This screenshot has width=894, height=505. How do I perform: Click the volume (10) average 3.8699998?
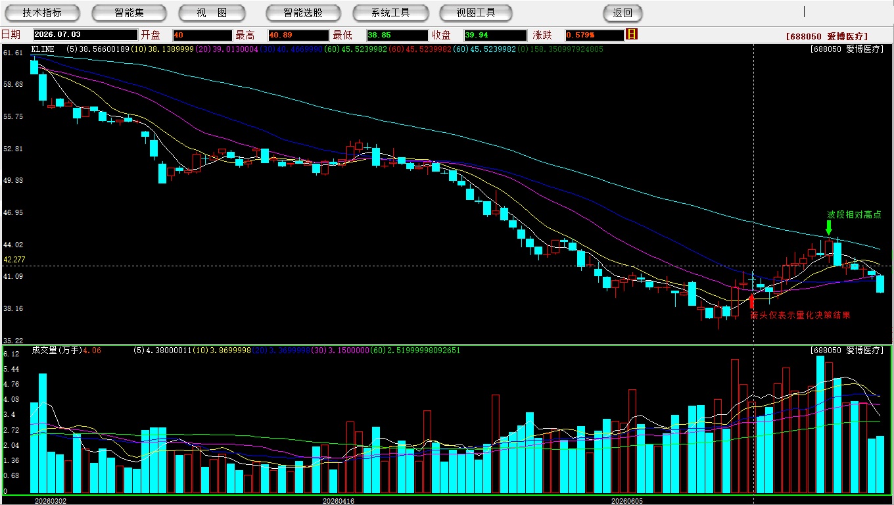point(222,350)
